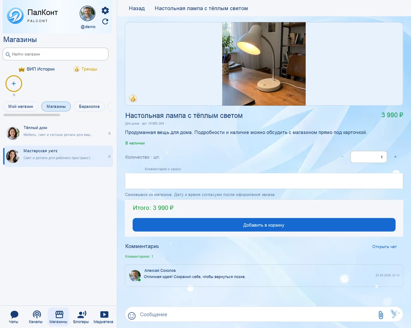
Task: Switch to the Мой магазин tab
Action: (21, 106)
